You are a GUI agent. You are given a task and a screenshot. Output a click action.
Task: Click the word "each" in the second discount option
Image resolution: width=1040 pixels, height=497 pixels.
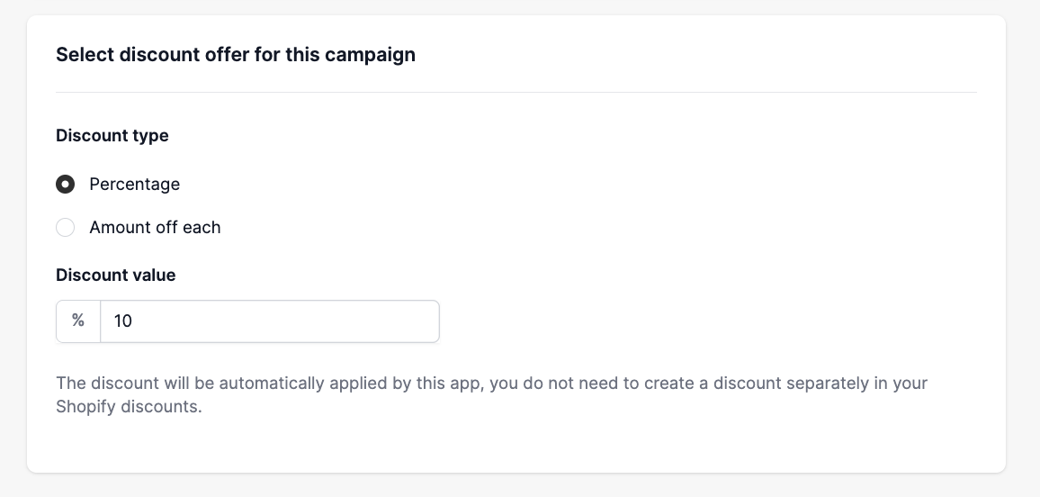(202, 228)
